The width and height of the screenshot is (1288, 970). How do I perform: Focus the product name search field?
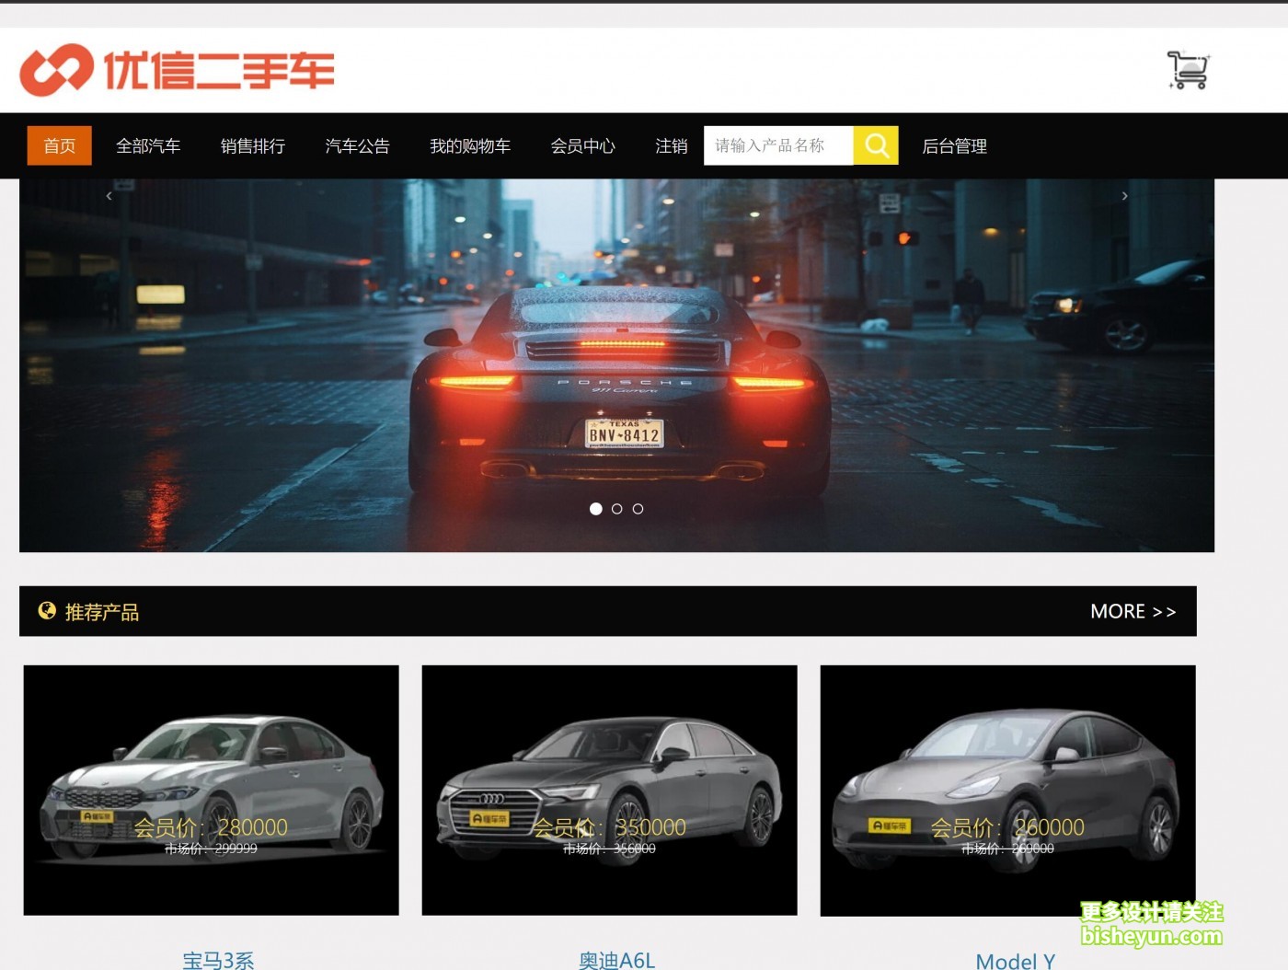(778, 145)
